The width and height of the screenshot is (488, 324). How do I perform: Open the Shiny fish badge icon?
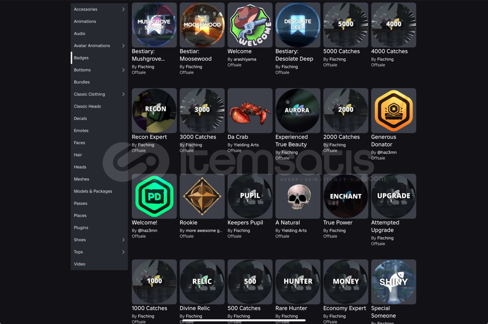pos(394,282)
